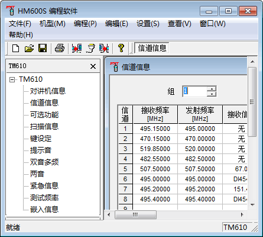The width and height of the screenshot is (263, 237).
Task: Open file using the folder toolbar icon
Action: click(29, 48)
